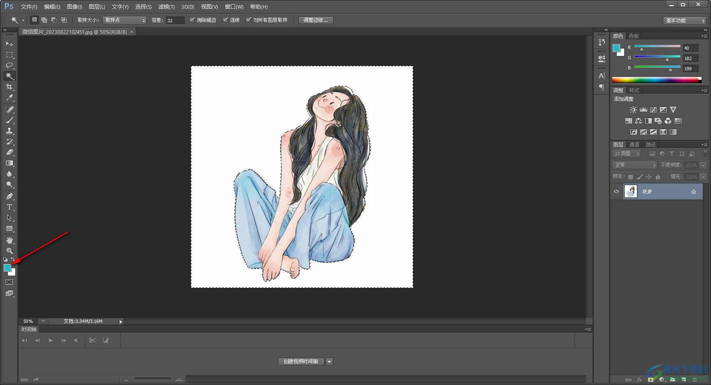Image resolution: width=711 pixels, height=385 pixels.
Task: Switch to 色板 swatches tab
Action: coord(634,36)
